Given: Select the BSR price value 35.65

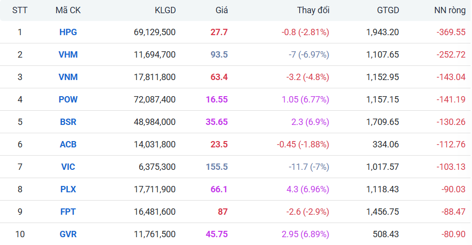Looking at the screenshot, I should 216,122.
